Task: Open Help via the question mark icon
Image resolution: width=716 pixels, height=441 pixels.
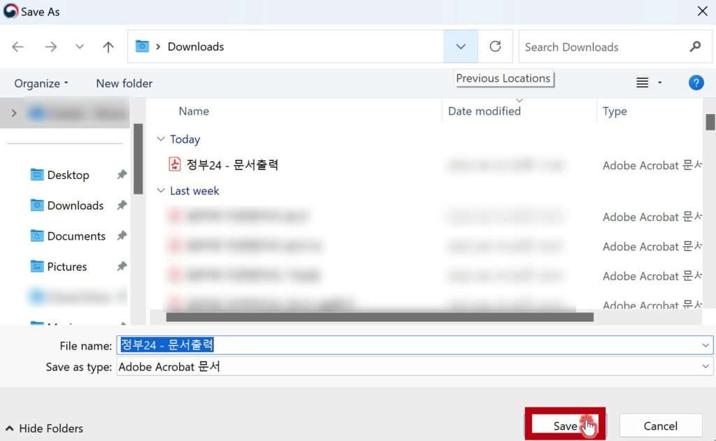Action: coord(696,82)
